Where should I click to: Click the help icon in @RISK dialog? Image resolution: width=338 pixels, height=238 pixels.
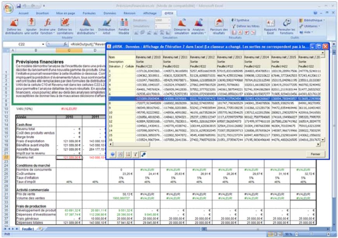point(113,154)
